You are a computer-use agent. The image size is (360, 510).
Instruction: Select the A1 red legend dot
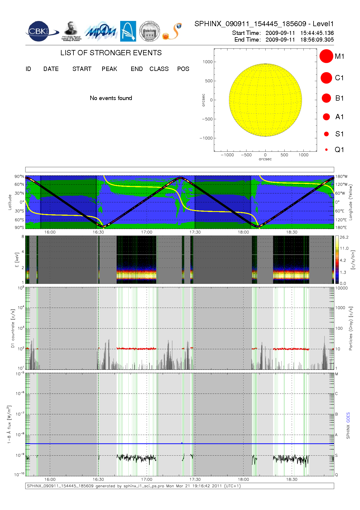326,117
